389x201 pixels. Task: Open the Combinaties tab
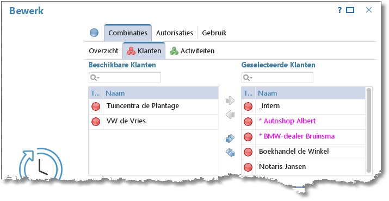point(128,33)
